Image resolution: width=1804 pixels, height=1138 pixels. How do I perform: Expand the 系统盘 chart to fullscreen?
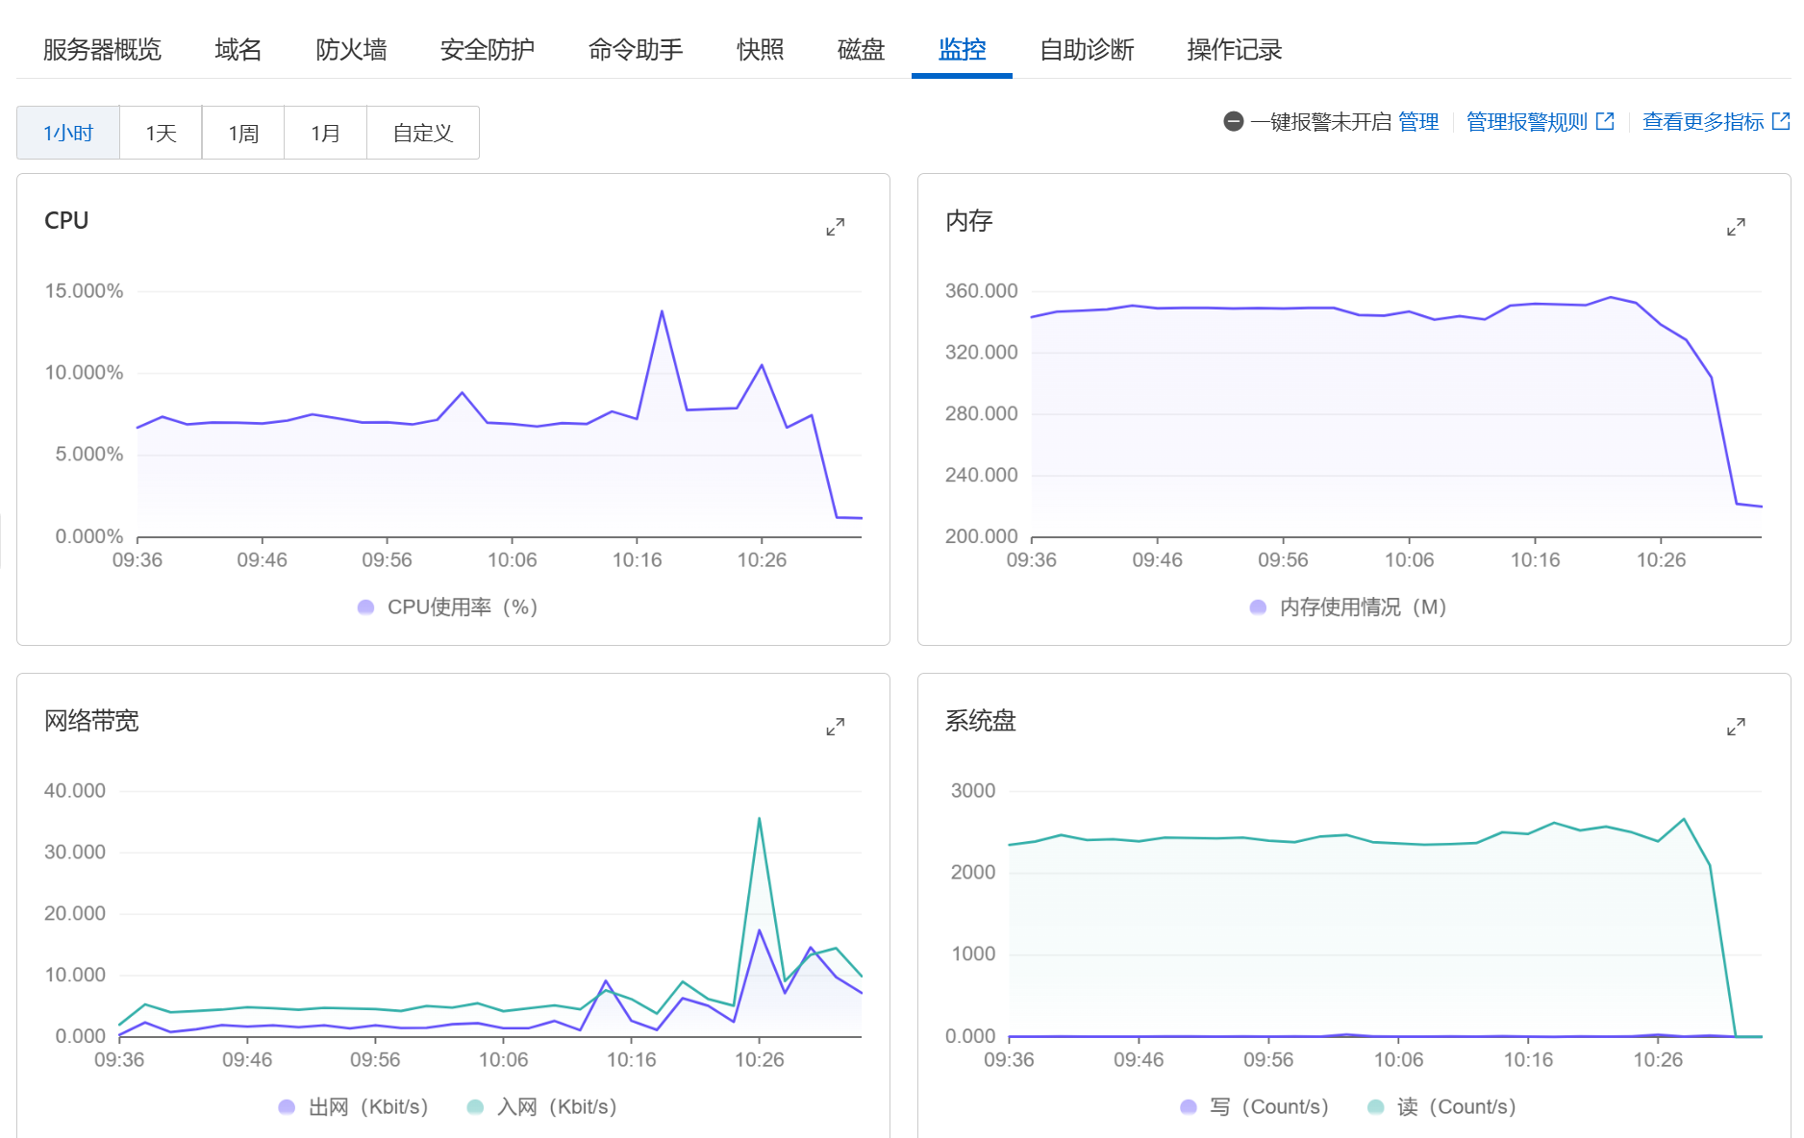[1736, 727]
